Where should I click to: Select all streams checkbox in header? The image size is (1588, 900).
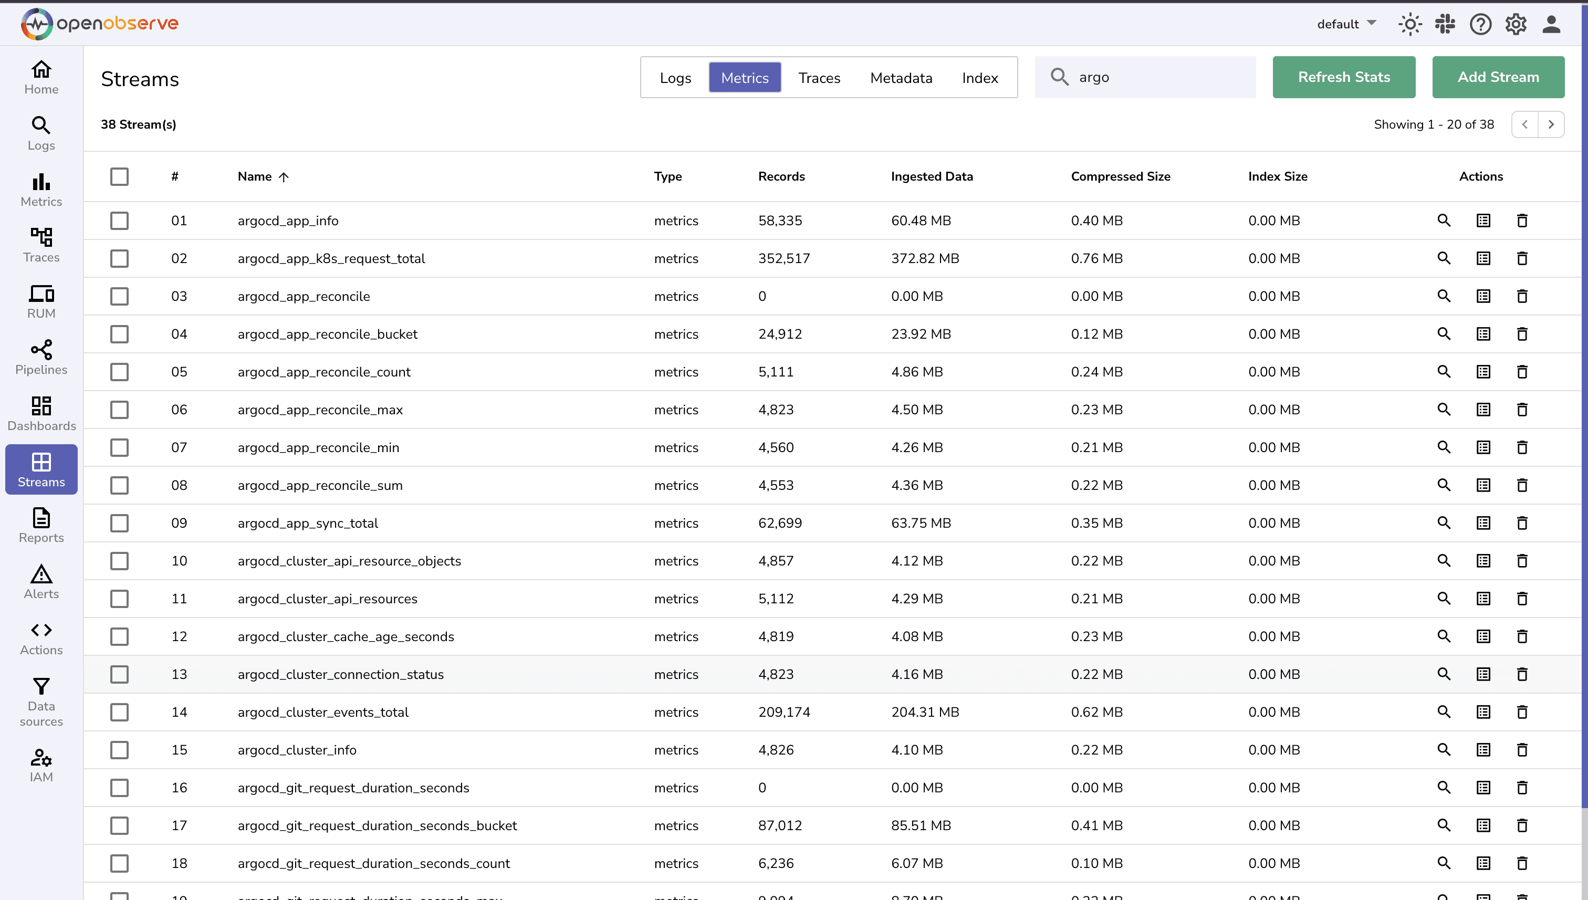(x=119, y=177)
